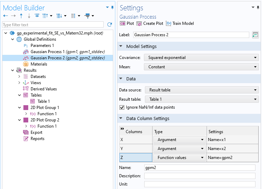Image resolution: width=262 pixels, height=189 pixels.
Task: Collapse the Model Settings section
Action: 121,46
